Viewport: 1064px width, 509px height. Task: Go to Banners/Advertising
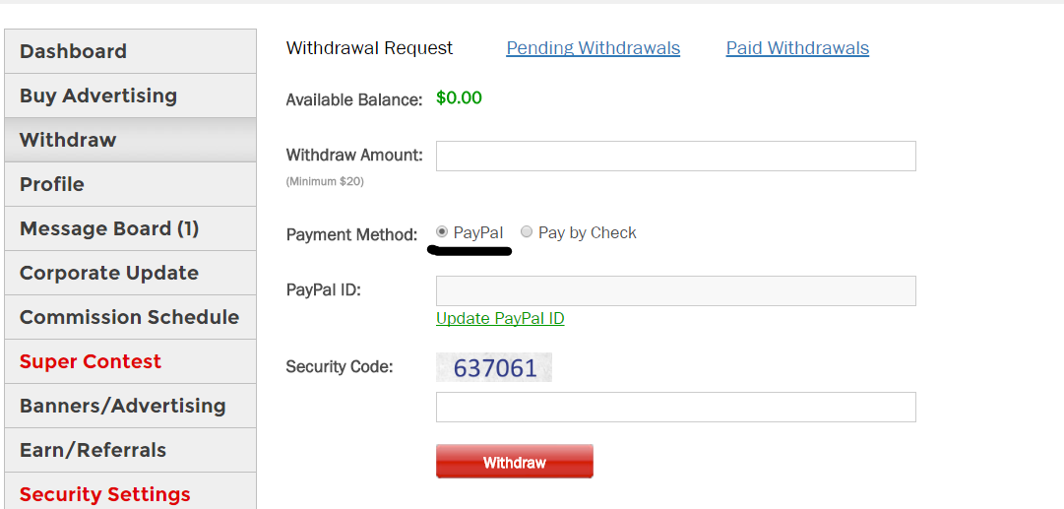(122, 406)
